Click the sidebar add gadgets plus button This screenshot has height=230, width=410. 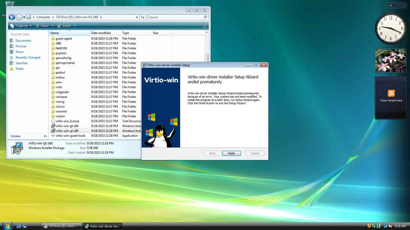[x=391, y=5]
